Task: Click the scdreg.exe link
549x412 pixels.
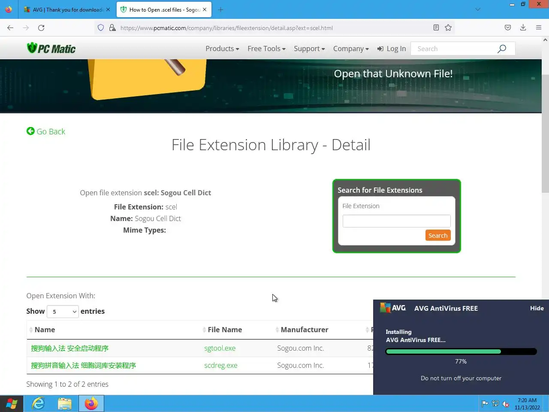Action: (x=220, y=365)
